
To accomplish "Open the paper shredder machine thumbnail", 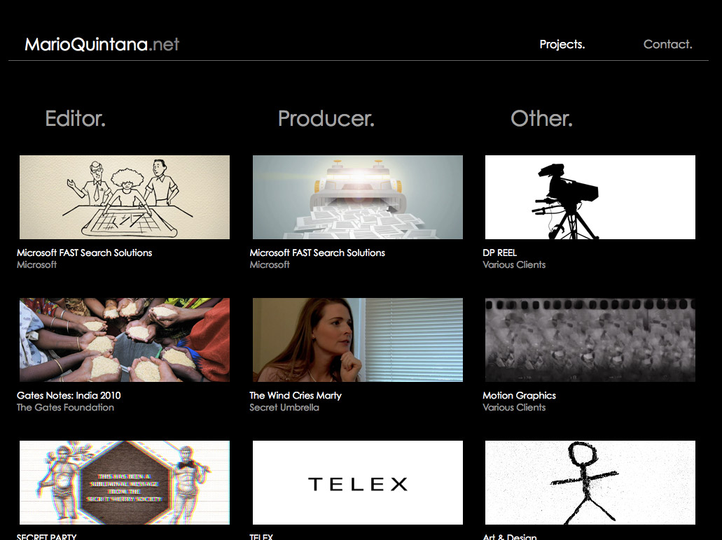I will (x=357, y=197).
